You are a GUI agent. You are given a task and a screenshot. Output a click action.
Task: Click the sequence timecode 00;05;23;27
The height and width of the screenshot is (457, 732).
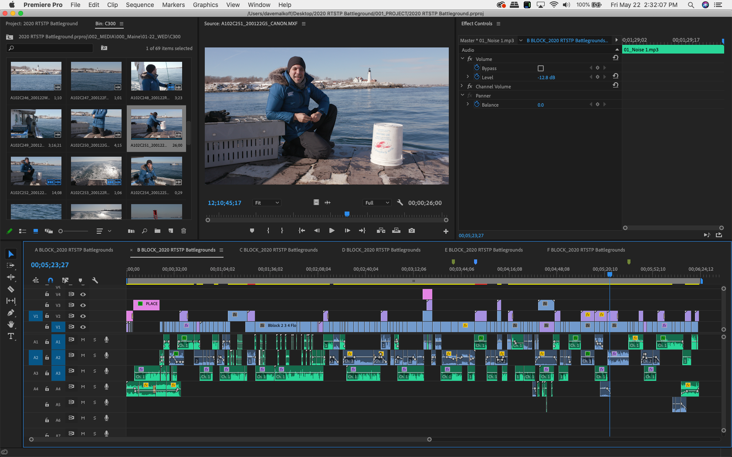(50, 265)
